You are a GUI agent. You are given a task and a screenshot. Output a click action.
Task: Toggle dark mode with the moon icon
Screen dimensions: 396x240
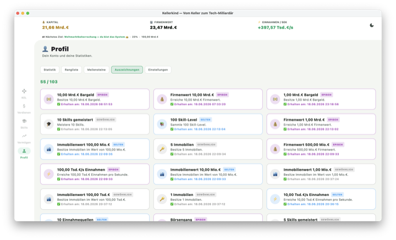point(371,25)
